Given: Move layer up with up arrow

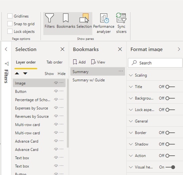Looking at the screenshot, I should click(17, 74).
